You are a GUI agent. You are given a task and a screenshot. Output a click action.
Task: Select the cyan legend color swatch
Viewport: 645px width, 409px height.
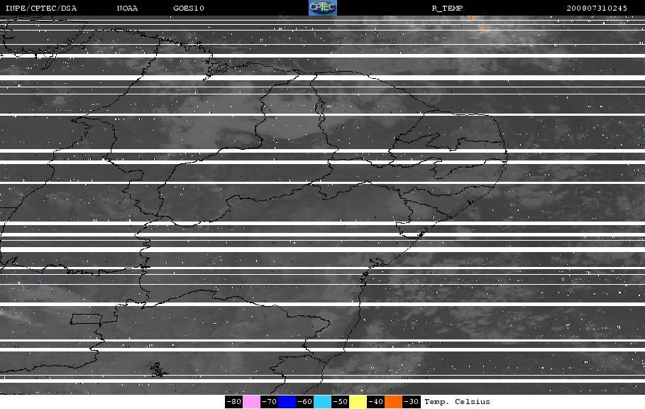pyautogui.click(x=322, y=402)
